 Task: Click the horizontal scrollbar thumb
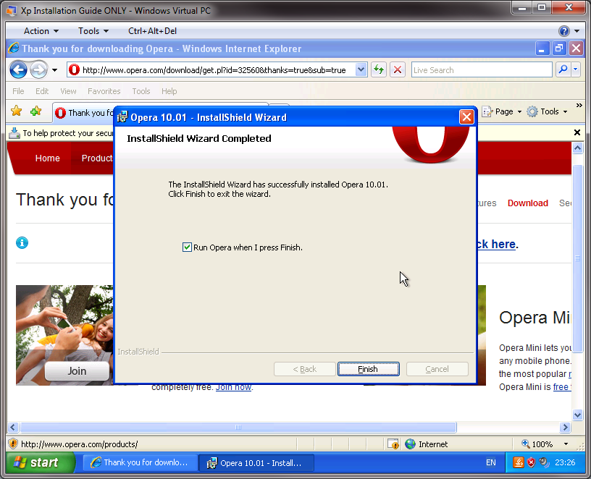pyautogui.click(x=238, y=427)
